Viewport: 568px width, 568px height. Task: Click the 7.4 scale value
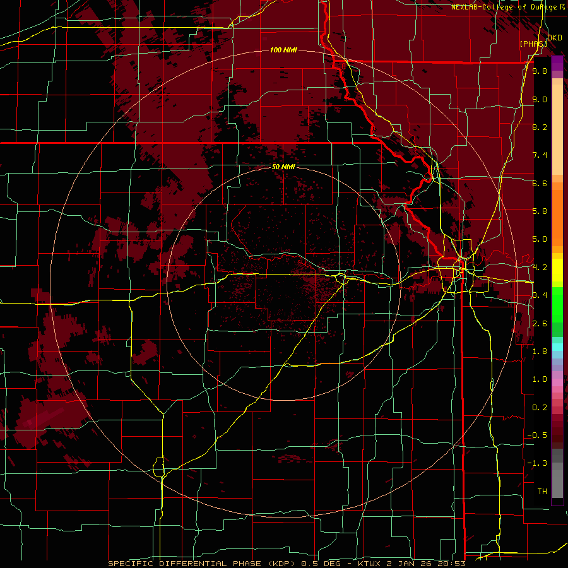point(540,155)
